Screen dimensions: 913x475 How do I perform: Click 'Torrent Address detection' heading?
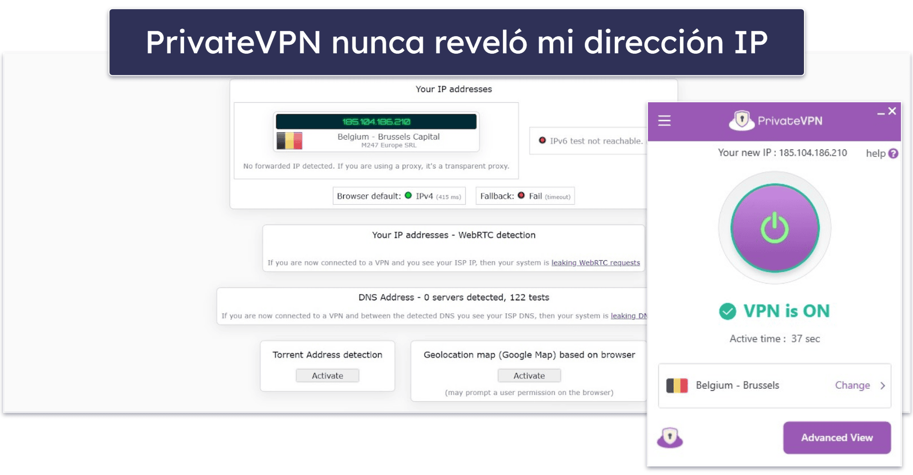coord(327,355)
